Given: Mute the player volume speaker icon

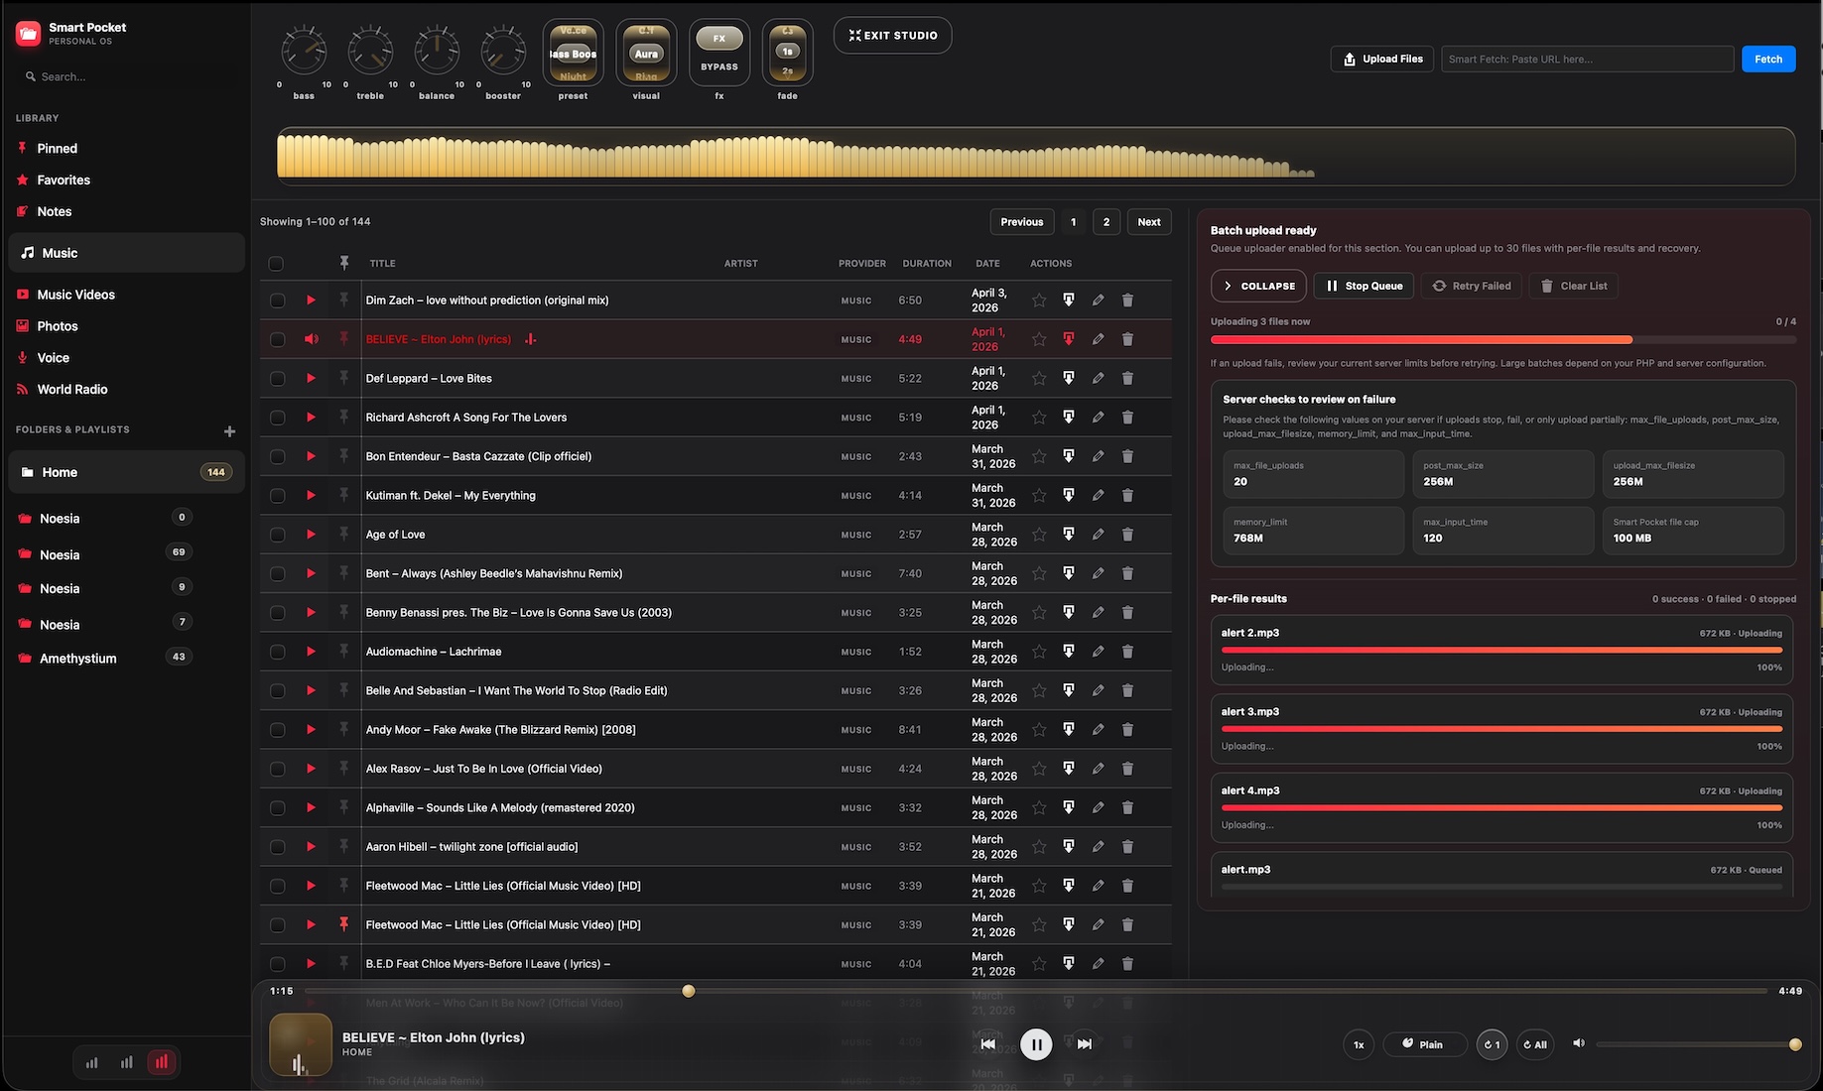Looking at the screenshot, I should [x=1579, y=1043].
